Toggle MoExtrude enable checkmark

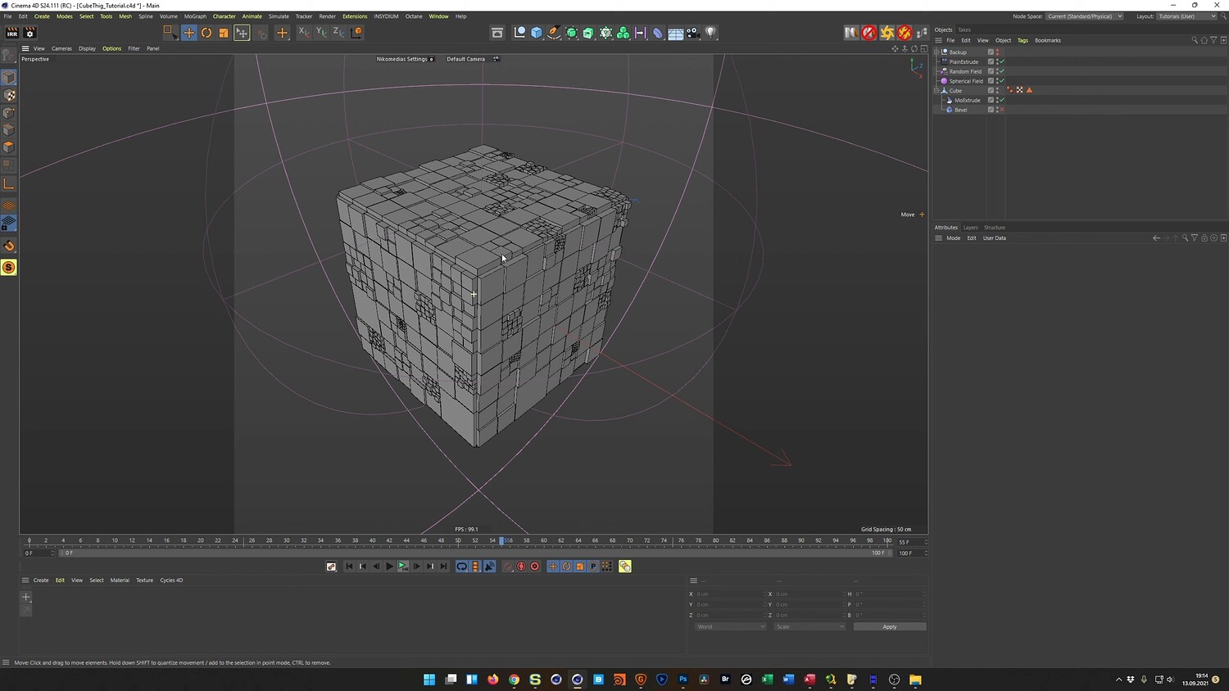[x=1002, y=100]
